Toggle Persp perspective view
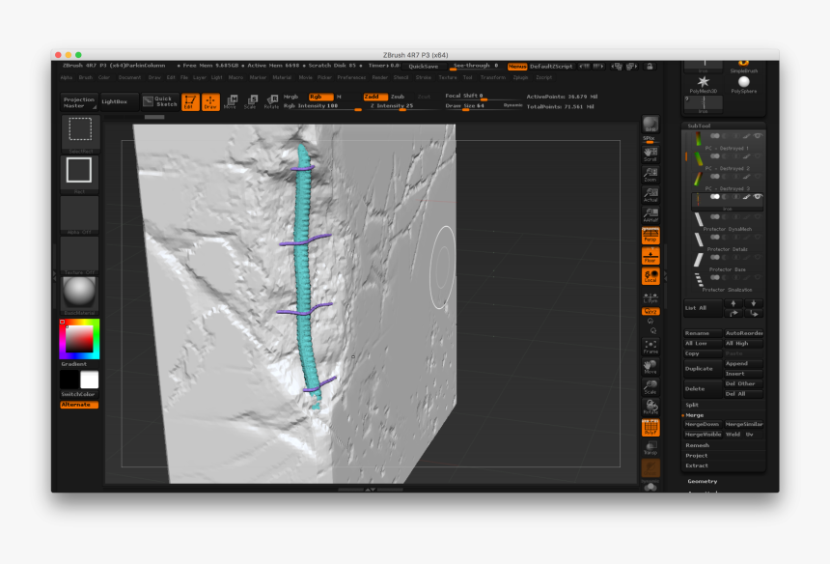This screenshot has height=564, width=830. pos(650,235)
